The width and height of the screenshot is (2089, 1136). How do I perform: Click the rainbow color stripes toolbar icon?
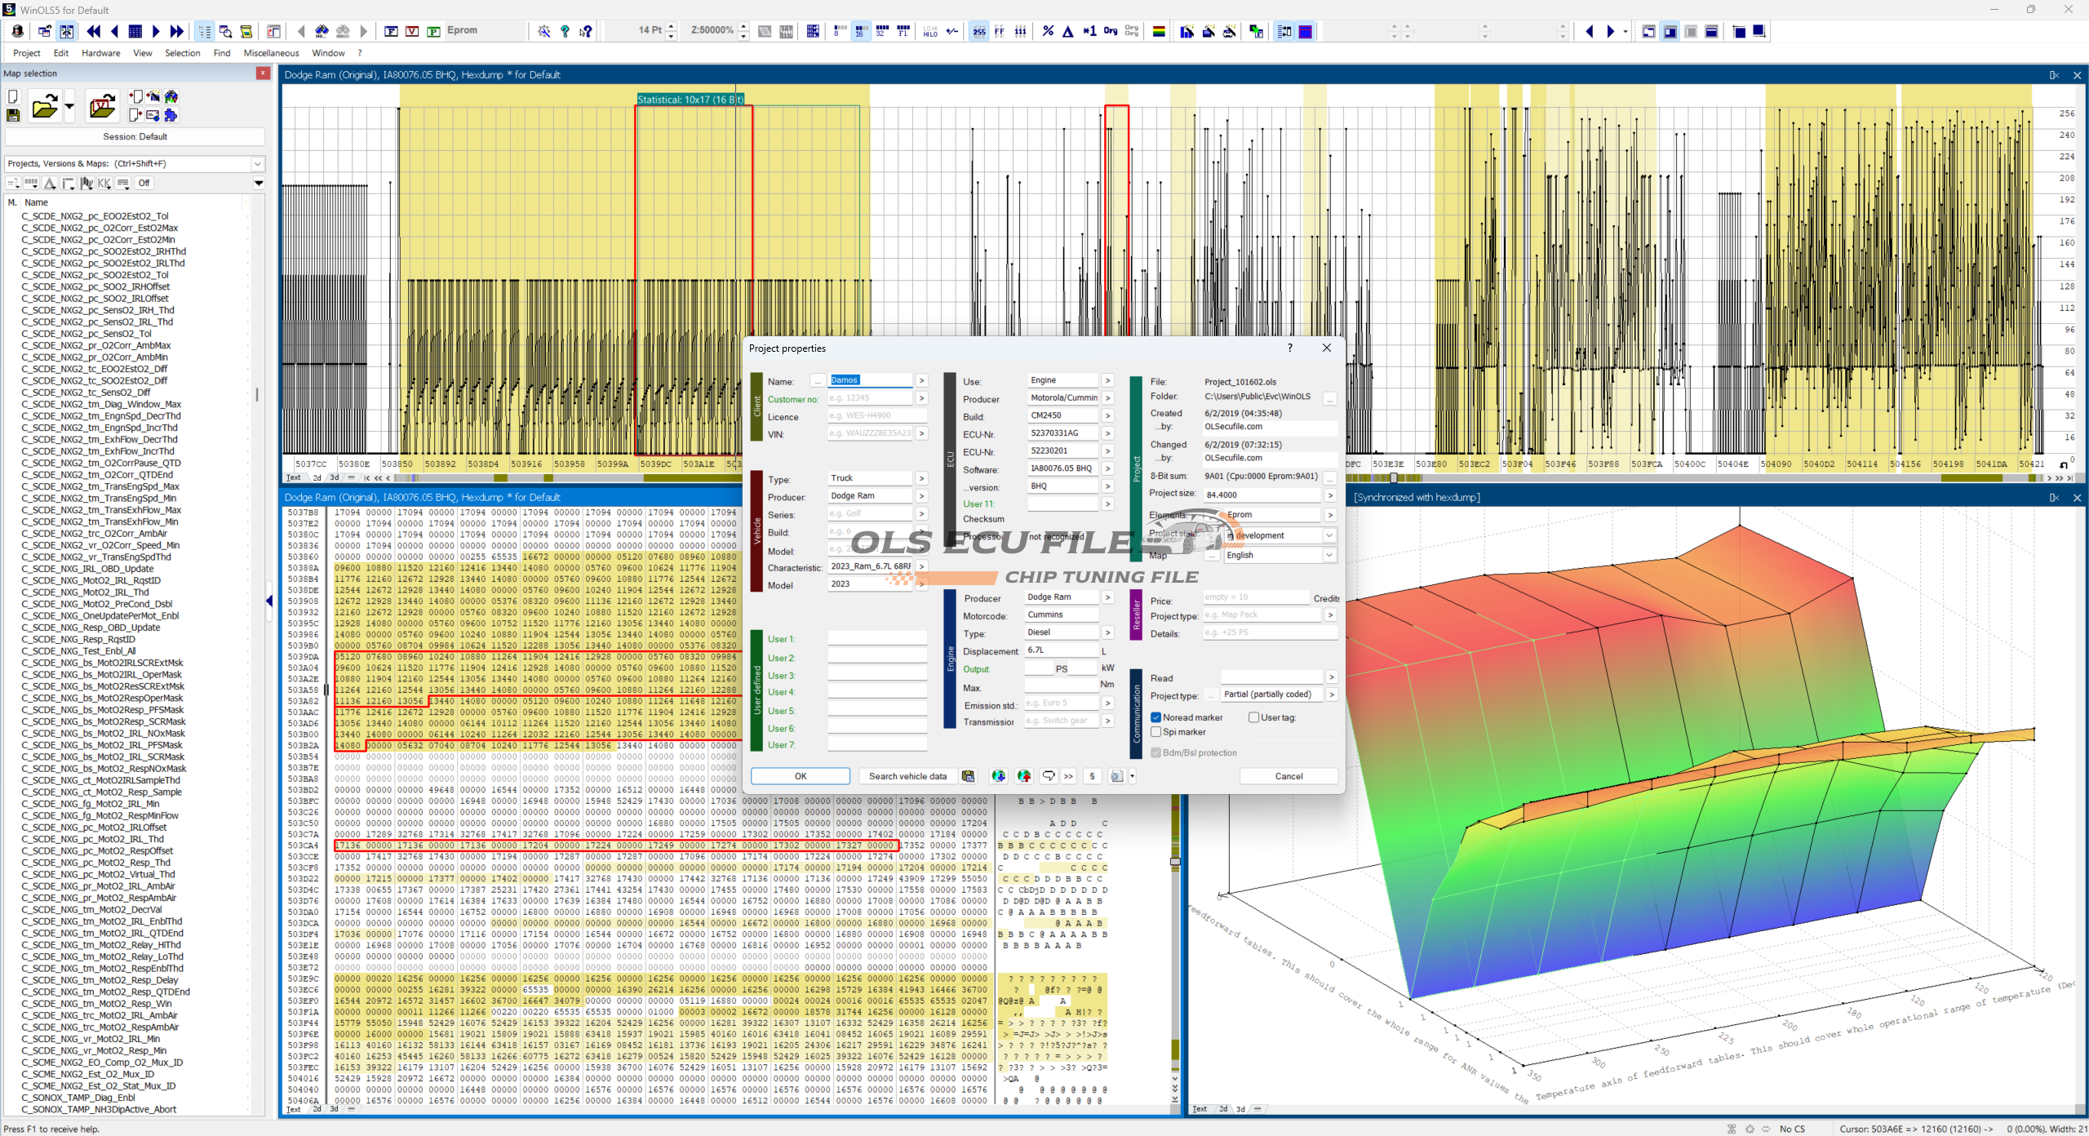(x=1158, y=31)
